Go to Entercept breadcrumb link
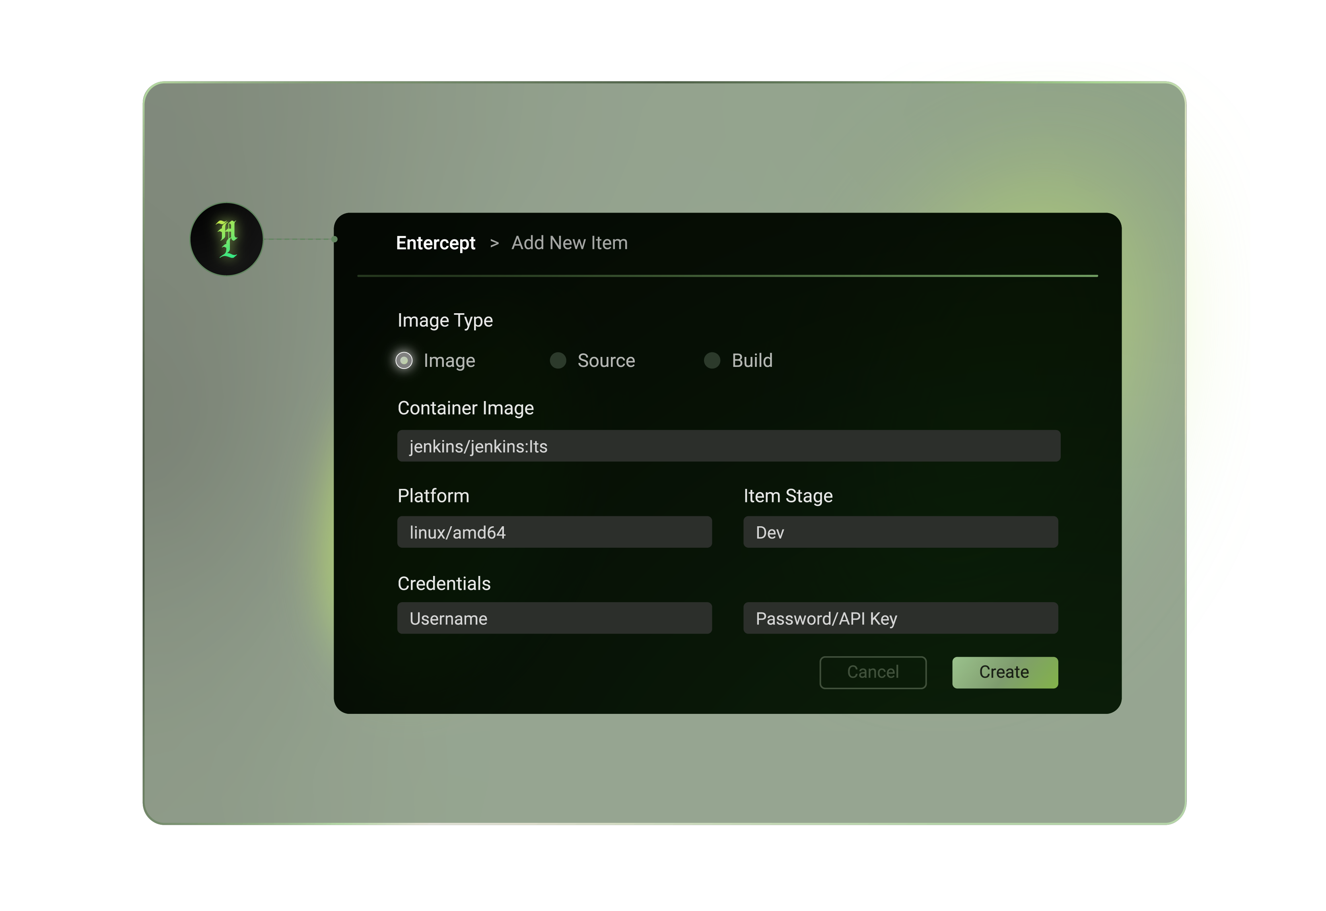The height and width of the screenshot is (911, 1326). coord(436,243)
